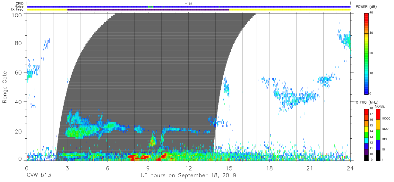
Task: Select green segment in NOISE colorbar
Action: pos(378,134)
